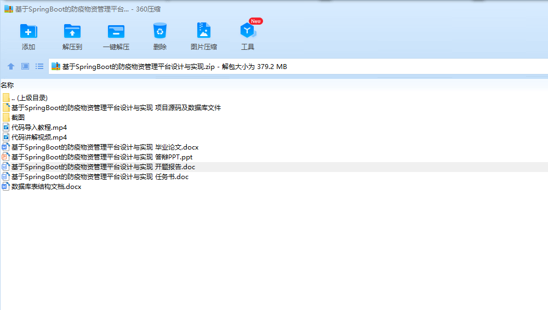Click the video icon of 代码讲解视频.mp4
Viewport: 548px width, 310px height.
(x=6, y=137)
